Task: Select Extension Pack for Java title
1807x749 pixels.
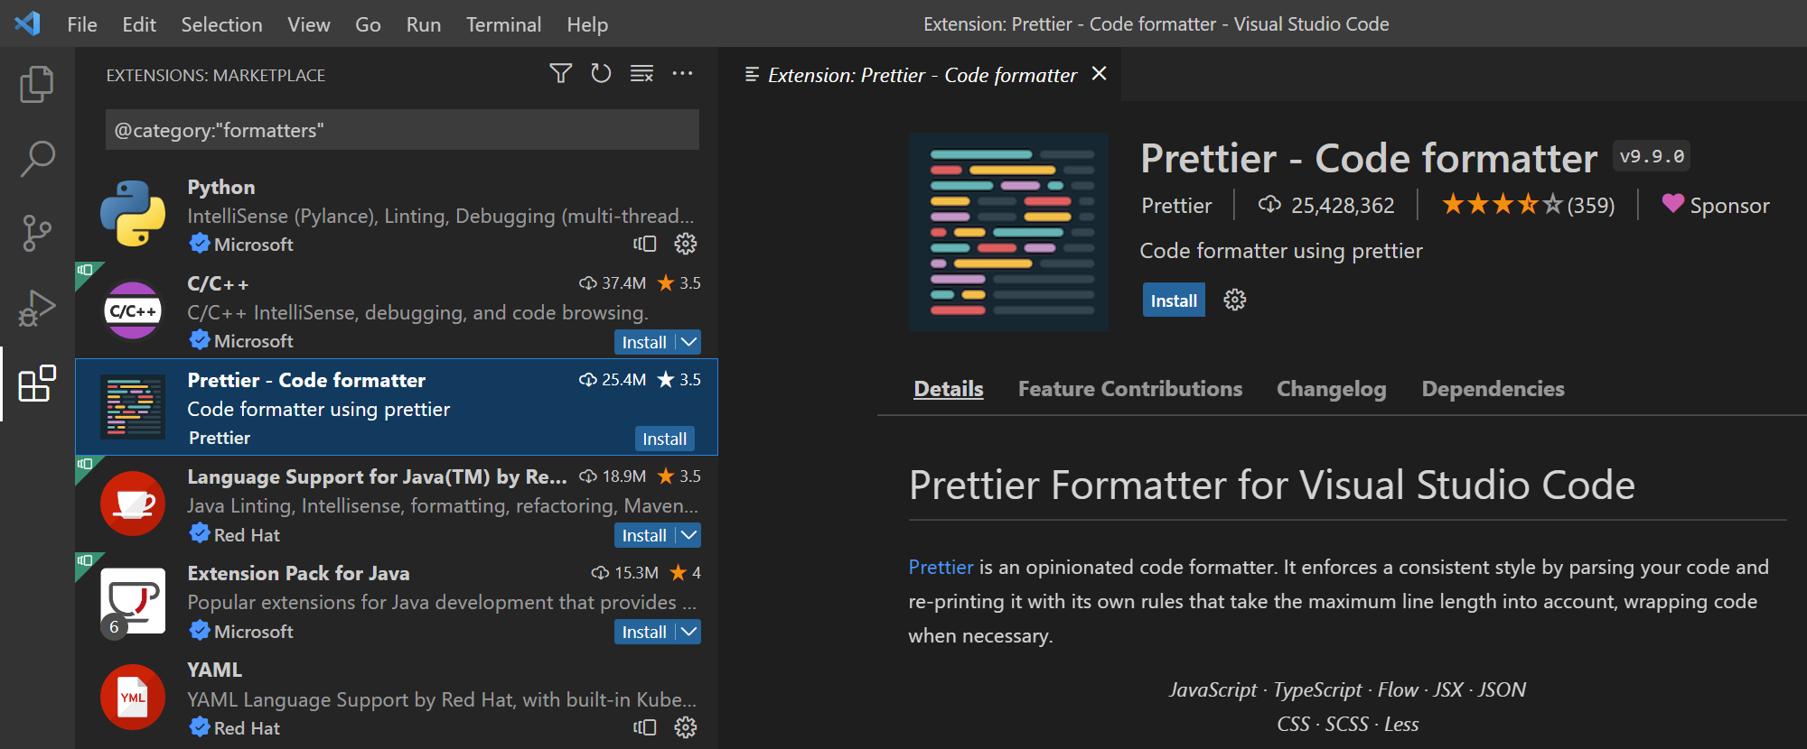Action: [x=298, y=573]
